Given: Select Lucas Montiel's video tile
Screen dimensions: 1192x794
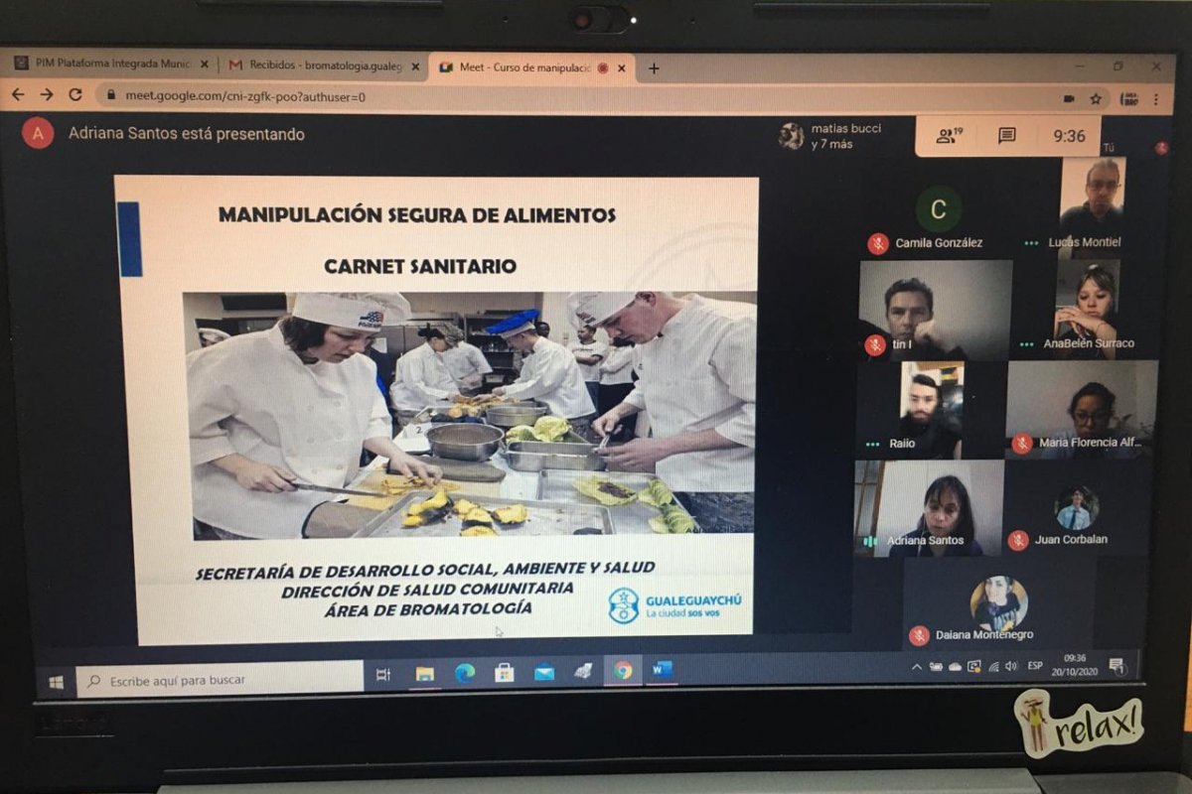Looking at the screenshot, I should pyautogui.click(x=1091, y=206).
